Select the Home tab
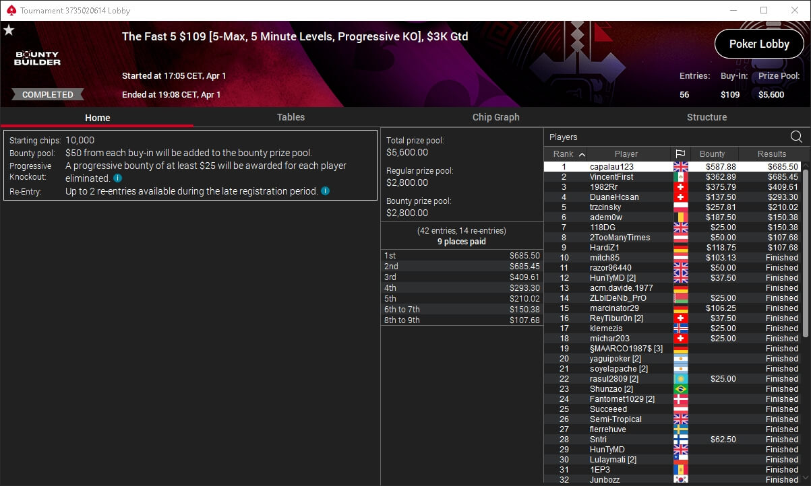The height and width of the screenshot is (486, 811). click(x=97, y=117)
